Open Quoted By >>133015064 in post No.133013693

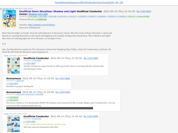click(39, 95)
